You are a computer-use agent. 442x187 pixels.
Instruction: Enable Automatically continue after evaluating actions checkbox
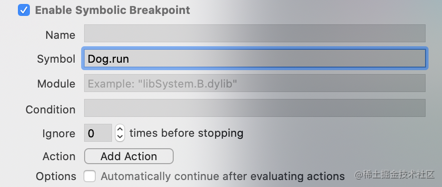[90, 176]
